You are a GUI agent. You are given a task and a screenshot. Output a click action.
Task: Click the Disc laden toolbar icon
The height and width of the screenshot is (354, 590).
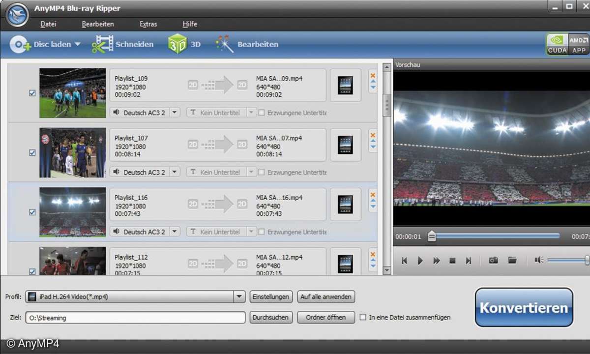pyautogui.click(x=21, y=45)
